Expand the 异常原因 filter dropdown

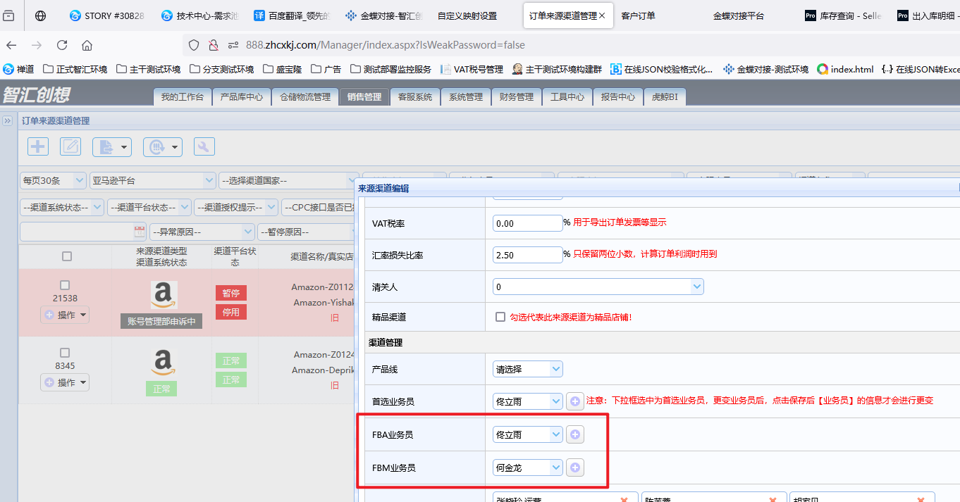pyautogui.click(x=202, y=232)
